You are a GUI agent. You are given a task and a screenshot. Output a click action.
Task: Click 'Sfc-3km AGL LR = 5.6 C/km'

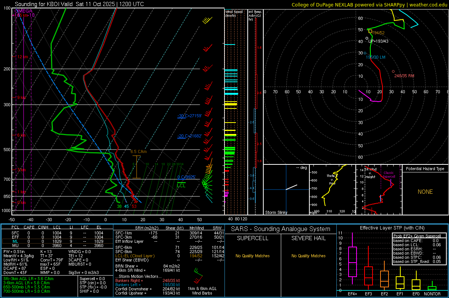click(x=29, y=279)
